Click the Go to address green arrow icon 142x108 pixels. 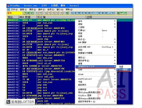(x=67, y=13)
